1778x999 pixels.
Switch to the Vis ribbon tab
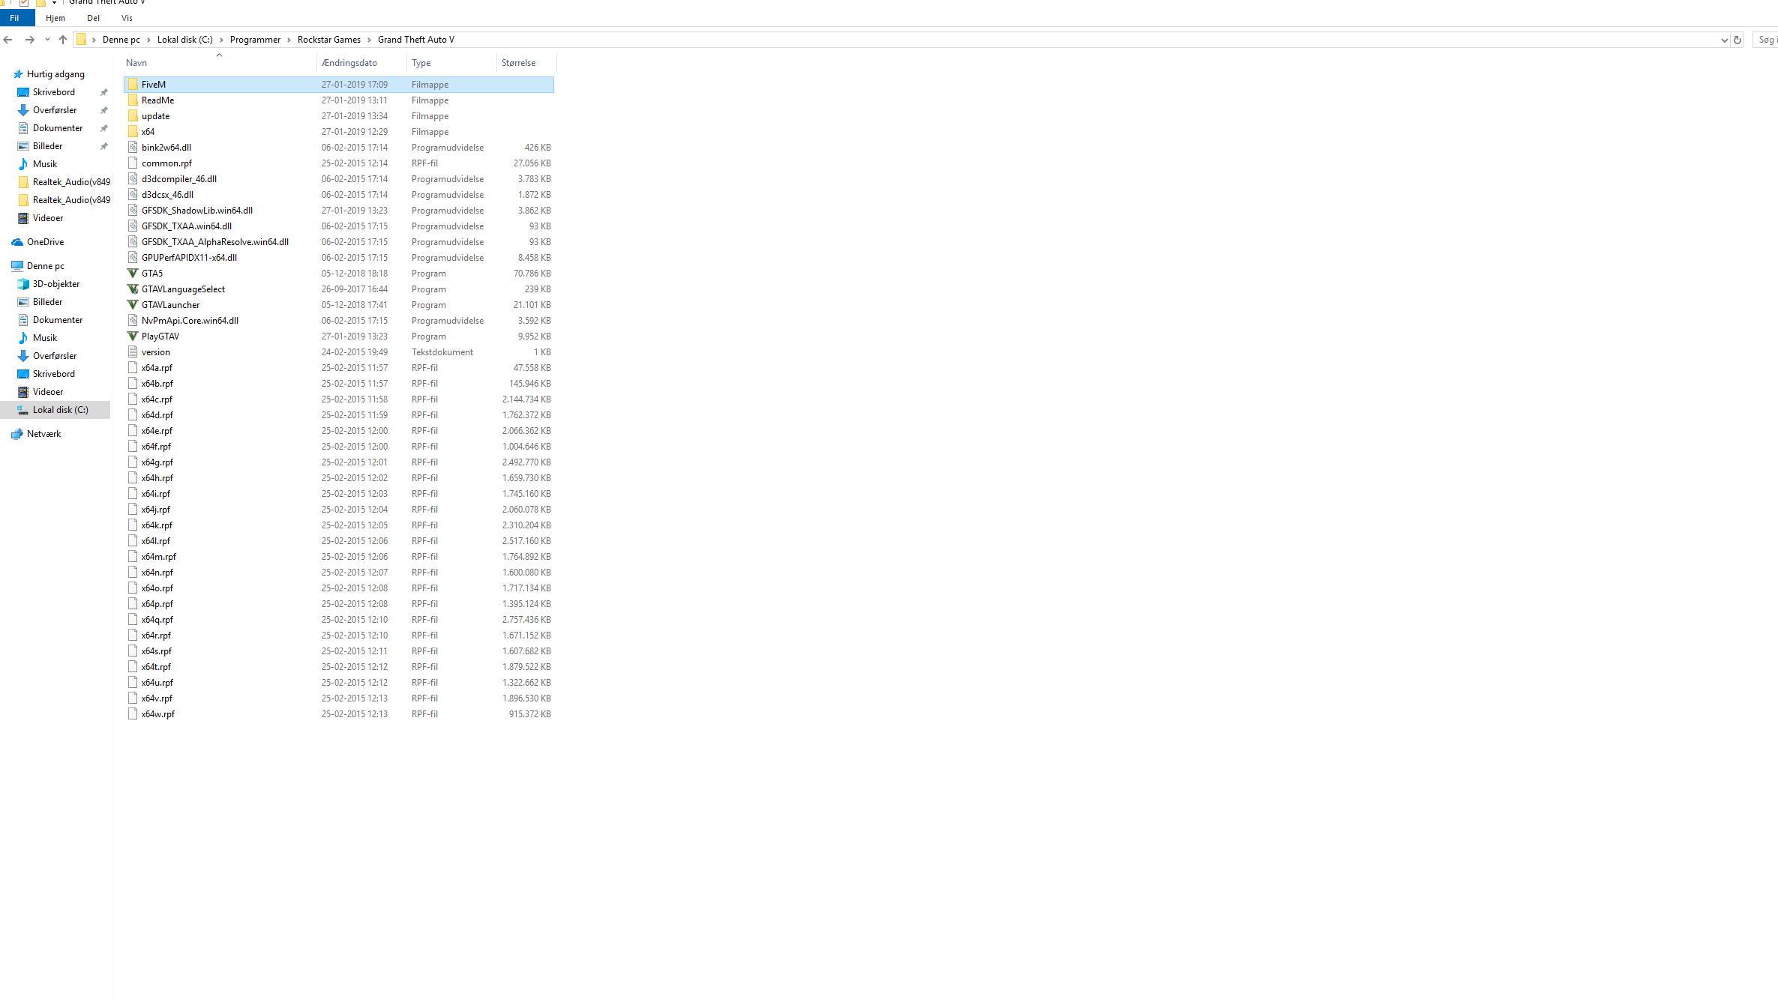(127, 18)
